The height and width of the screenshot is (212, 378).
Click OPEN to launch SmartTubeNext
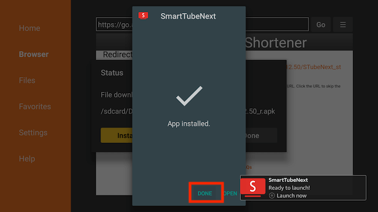pos(230,193)
